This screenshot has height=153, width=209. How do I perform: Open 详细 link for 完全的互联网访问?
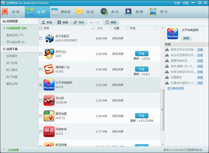tap(200, 55)
